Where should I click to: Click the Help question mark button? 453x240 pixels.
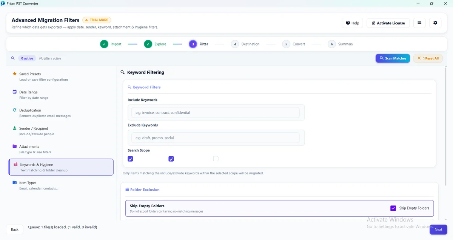pyautogui.click(x=352, y=23)
